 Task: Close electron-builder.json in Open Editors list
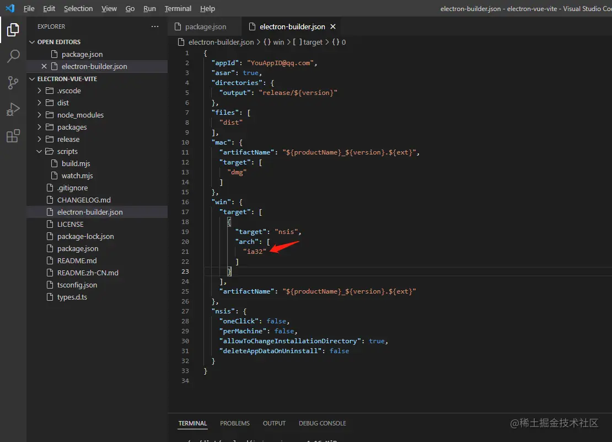pyautogui.click(x=44, y=66)
